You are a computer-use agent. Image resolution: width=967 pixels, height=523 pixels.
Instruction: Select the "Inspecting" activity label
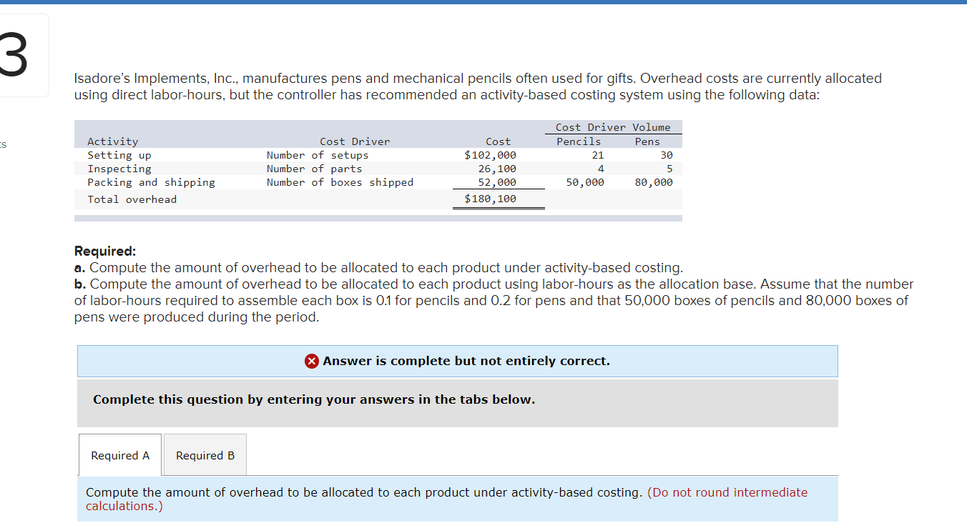119,169
